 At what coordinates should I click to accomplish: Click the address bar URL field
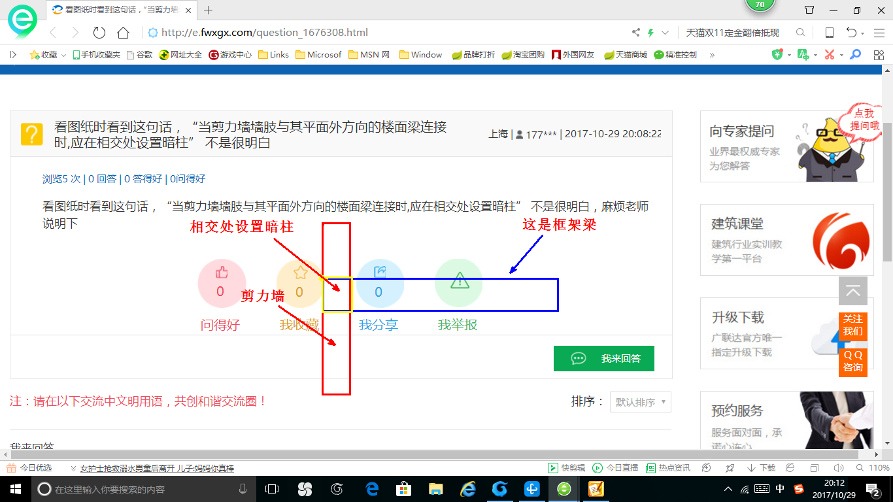(386, 33)
